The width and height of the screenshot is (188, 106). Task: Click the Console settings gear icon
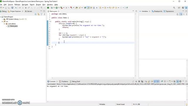180,82
